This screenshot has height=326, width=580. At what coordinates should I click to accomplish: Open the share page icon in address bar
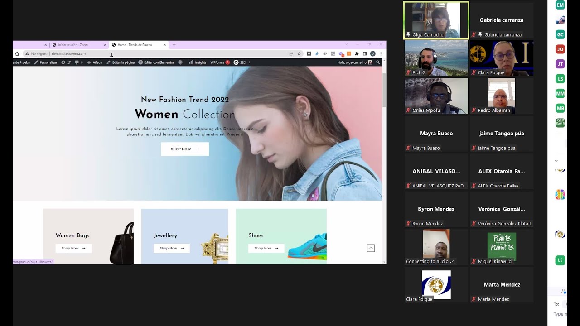point(291,53)
